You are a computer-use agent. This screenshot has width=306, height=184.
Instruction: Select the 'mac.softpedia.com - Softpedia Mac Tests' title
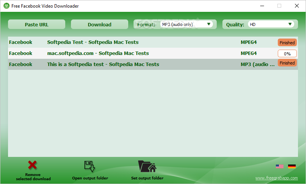coord(98,53)
